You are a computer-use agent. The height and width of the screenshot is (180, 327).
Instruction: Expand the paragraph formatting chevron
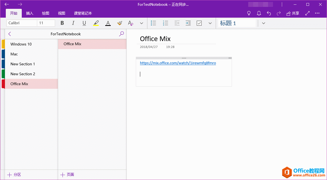click(210, 23)
